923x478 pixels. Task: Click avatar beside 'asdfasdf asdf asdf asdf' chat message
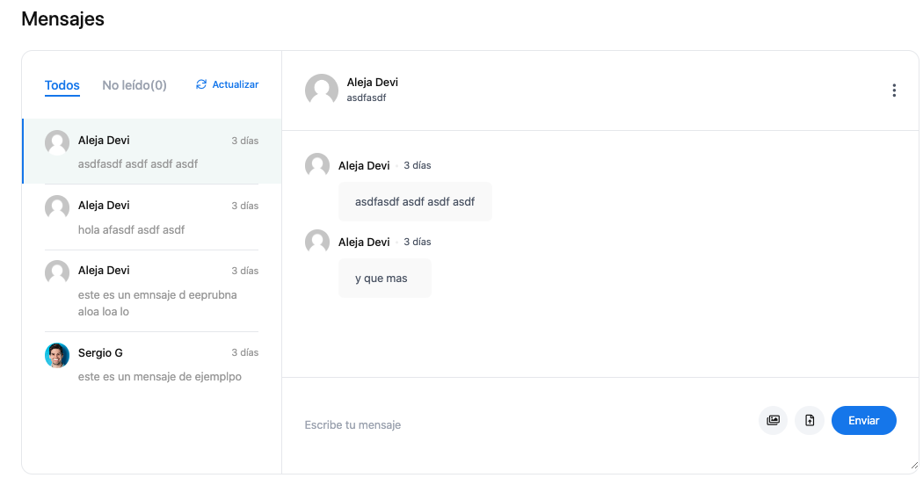coord(317,165)
